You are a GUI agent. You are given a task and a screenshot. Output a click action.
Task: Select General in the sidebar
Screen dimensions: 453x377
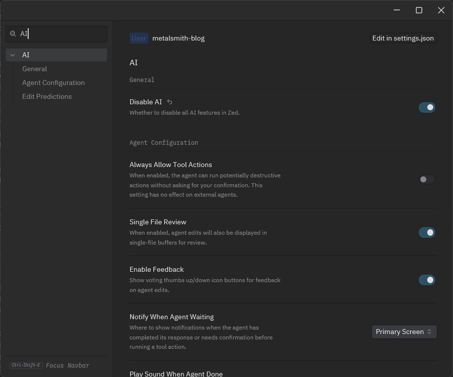(x=35, y=69)
